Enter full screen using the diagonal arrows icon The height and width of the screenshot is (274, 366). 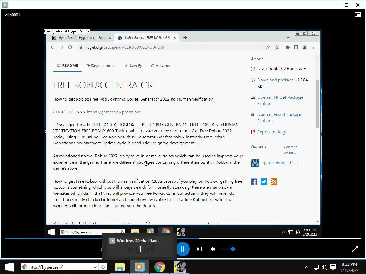pos(355,249)
